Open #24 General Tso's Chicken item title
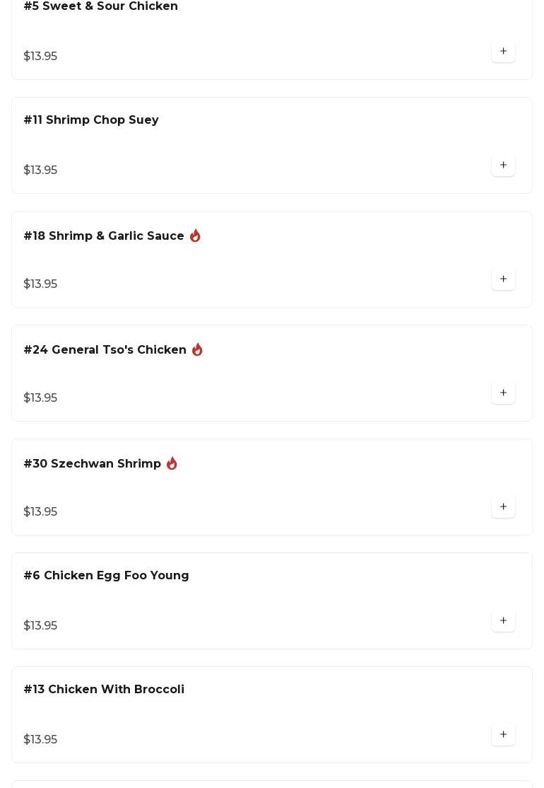Screen dimensions: 544x788 pyautogui.click(x=105, y=350)
